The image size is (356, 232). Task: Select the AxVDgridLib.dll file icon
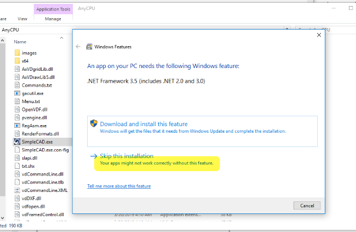click(x=17, y=69)
